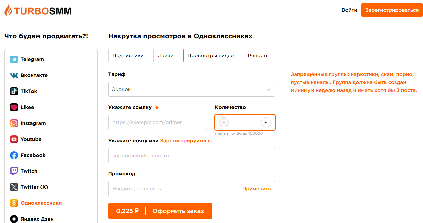Switch to Репосты tab
The image size is (423, 223).
pos(259,56)
